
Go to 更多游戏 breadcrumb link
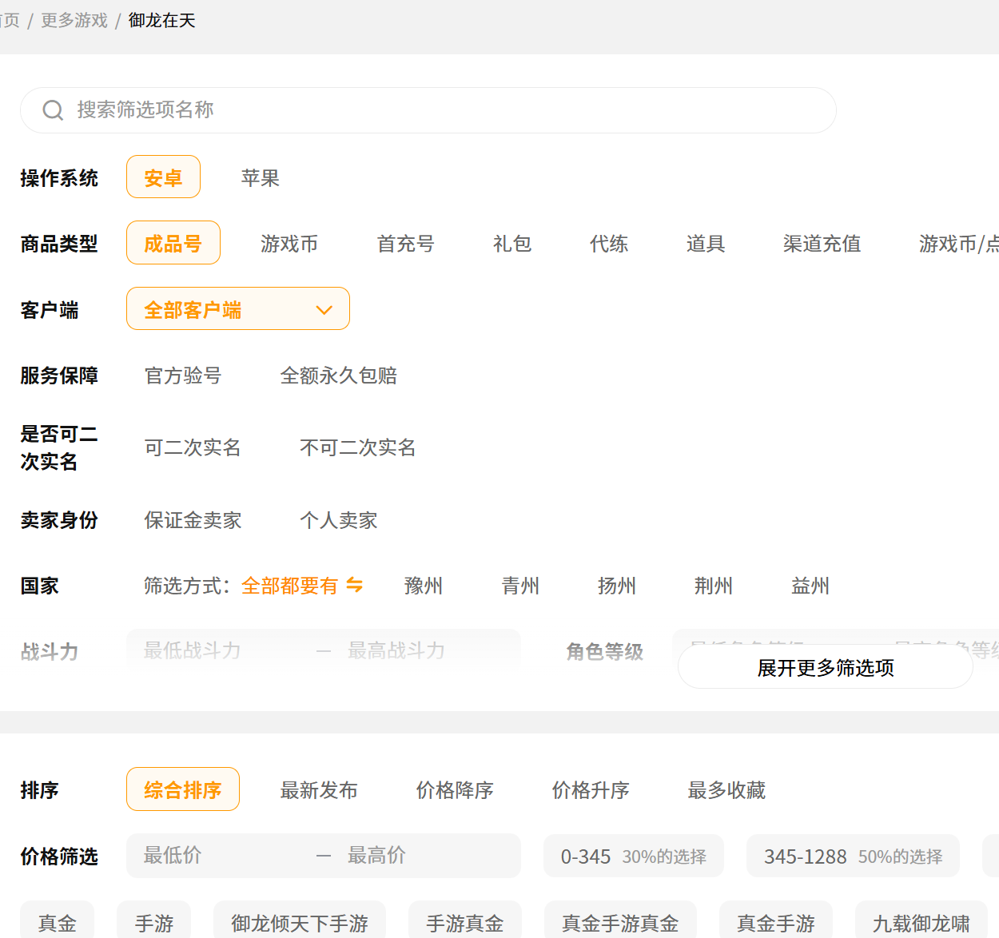pyautogui.click(x=74, y=21)
